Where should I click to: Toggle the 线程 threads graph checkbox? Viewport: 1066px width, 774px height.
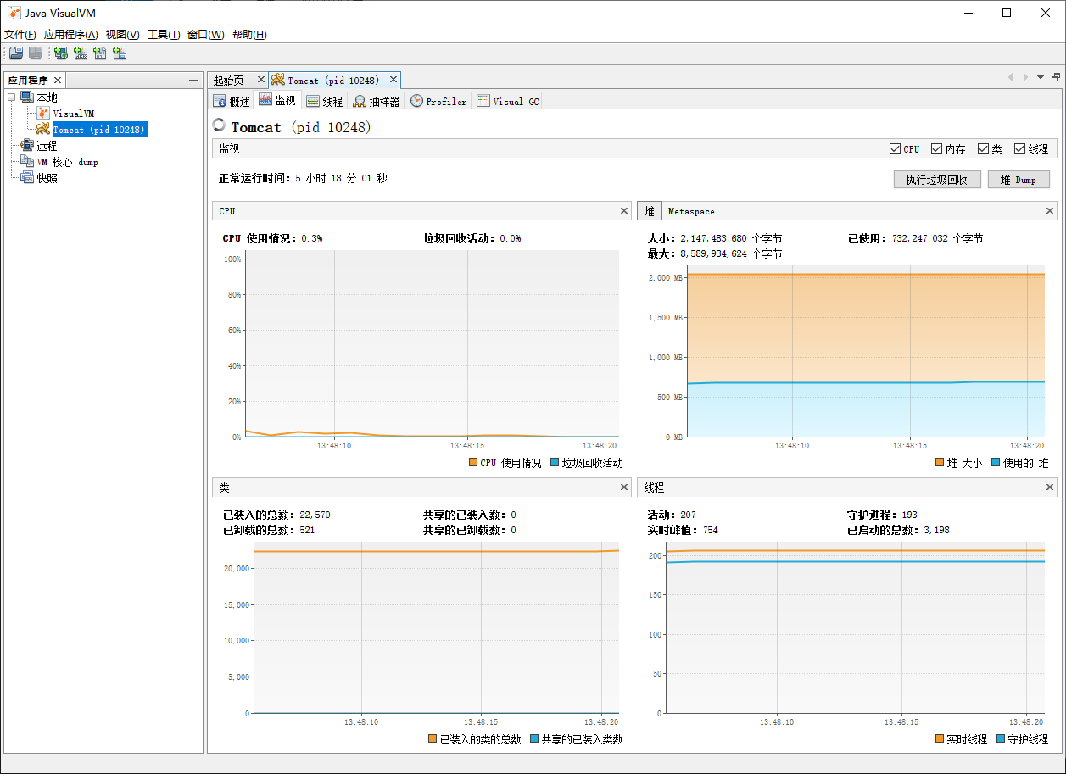[1020, 149]
